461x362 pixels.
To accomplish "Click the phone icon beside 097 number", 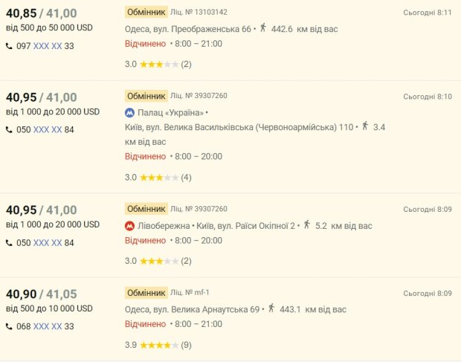I will (9, 46).
